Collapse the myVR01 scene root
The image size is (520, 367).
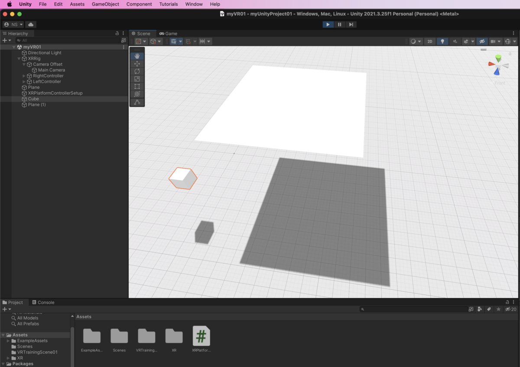point(13,47)
